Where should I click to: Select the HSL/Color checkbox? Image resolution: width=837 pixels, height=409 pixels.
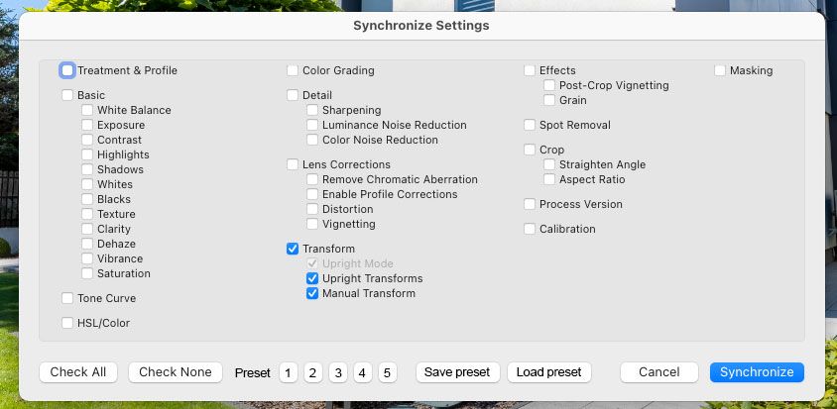click(x=67, y=323)
